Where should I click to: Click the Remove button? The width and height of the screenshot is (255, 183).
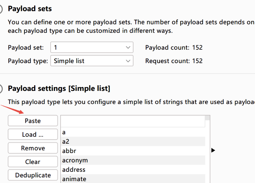tap(33, 148)
